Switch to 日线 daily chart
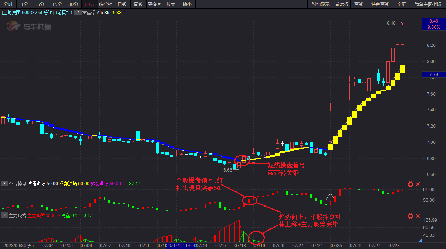 pyautogui.click(x=122, y=4)
